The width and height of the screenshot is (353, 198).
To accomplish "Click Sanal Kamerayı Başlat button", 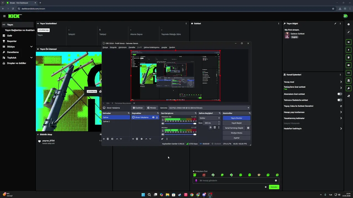I will pyautogui.click(x=234, y=128).
